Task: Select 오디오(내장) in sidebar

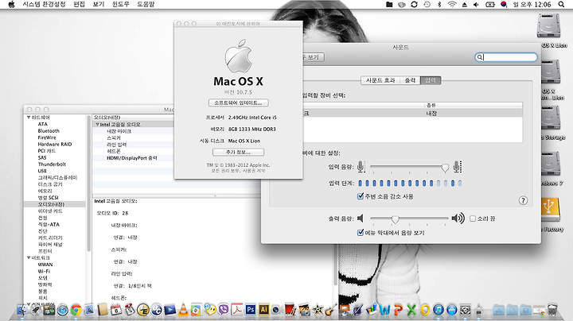Action: point(55,204)
